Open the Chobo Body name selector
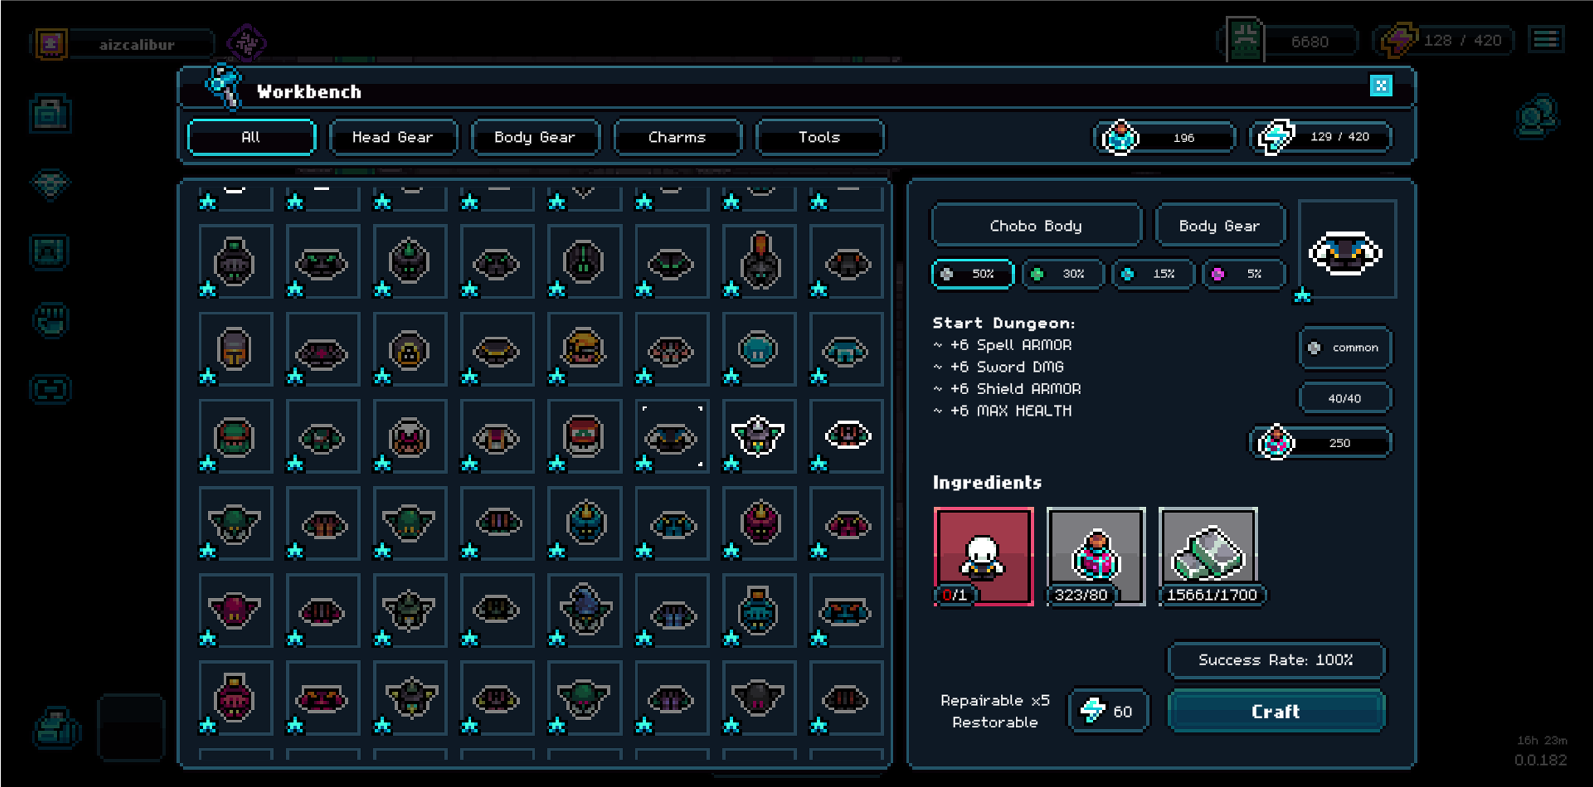The height and width of the screenshot is (787, 1593). tap(1036, 225)
